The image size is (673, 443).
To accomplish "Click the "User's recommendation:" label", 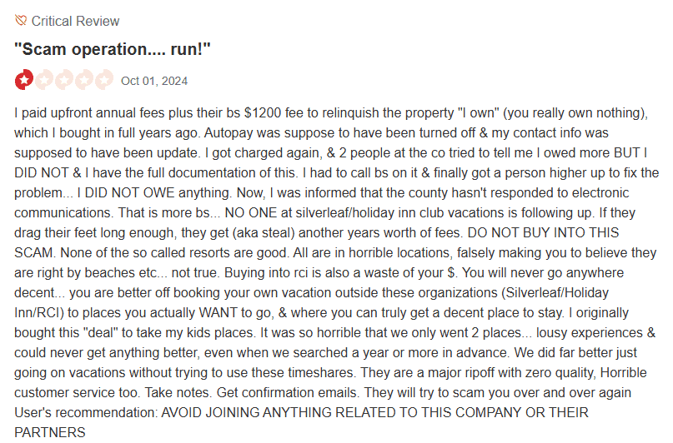I will click(86, 412).
